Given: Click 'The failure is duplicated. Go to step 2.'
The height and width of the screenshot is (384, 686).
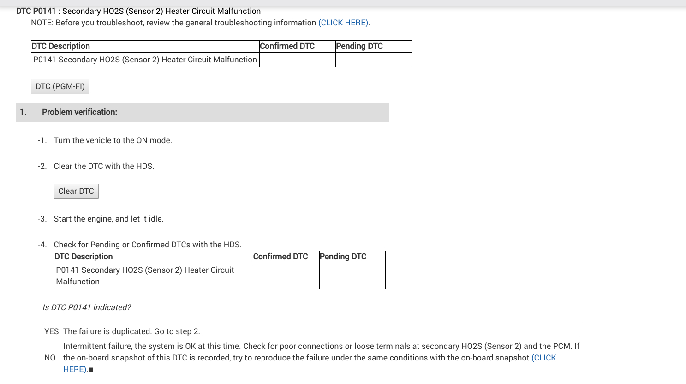Looking at the screenshot, I should 131,331.
